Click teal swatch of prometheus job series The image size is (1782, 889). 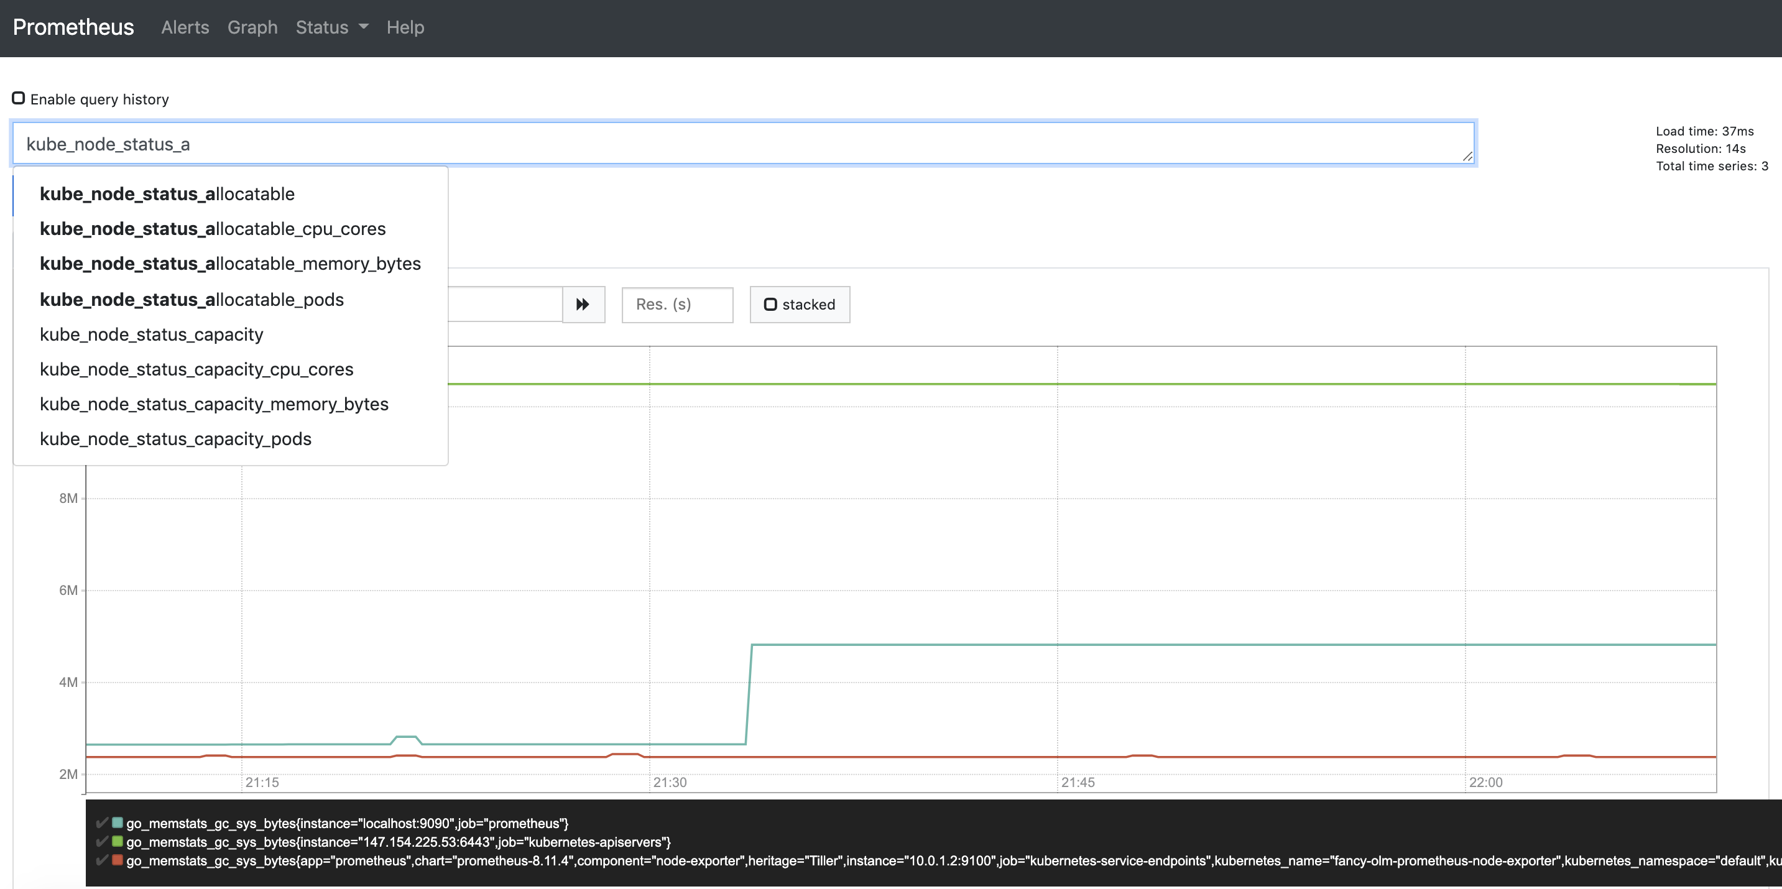click(118, 822)
